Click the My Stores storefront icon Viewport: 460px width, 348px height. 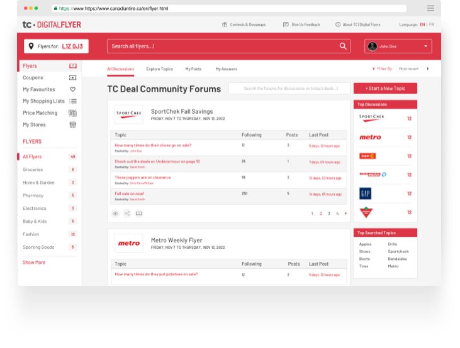click(x=72, y=125)
